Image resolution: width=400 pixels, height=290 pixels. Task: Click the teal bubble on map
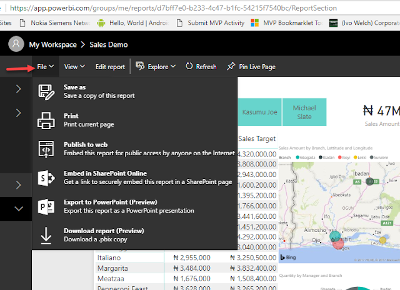pyautogui.click(x=335, y=236)
